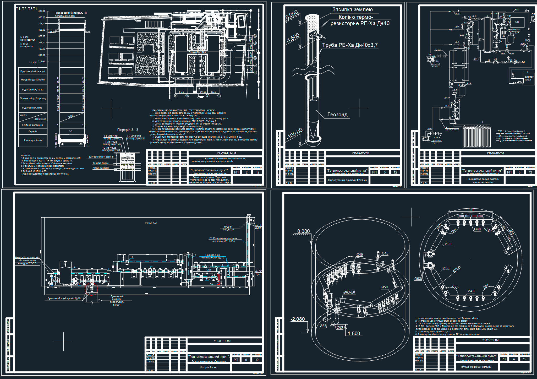Select the '-2.080' elevation mark
The height and width of the screenshot is (379, 537).
[x=298, y=319]
